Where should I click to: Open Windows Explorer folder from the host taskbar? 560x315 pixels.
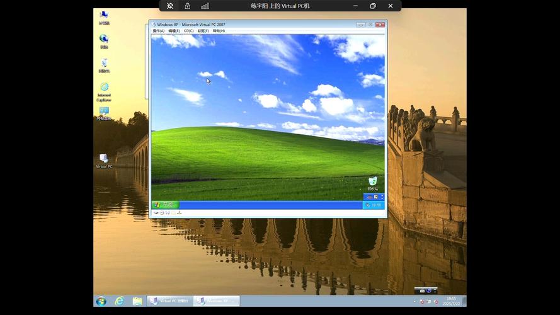point(137,301)
